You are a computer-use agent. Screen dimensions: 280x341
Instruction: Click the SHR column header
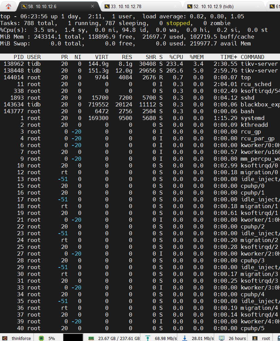tap(151, 57)
